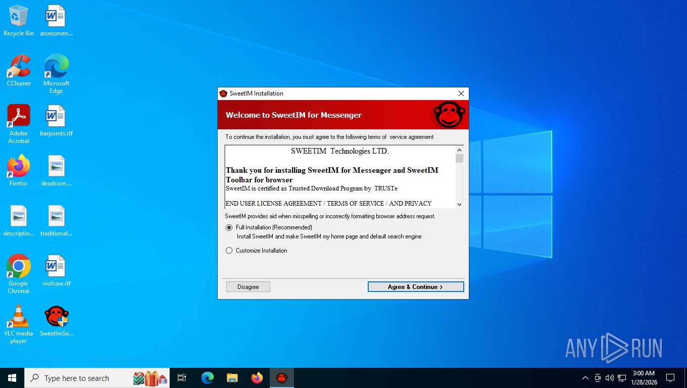Close the SweetIM Installation dialog
687x388 pixels.
[x=461, y=93]
